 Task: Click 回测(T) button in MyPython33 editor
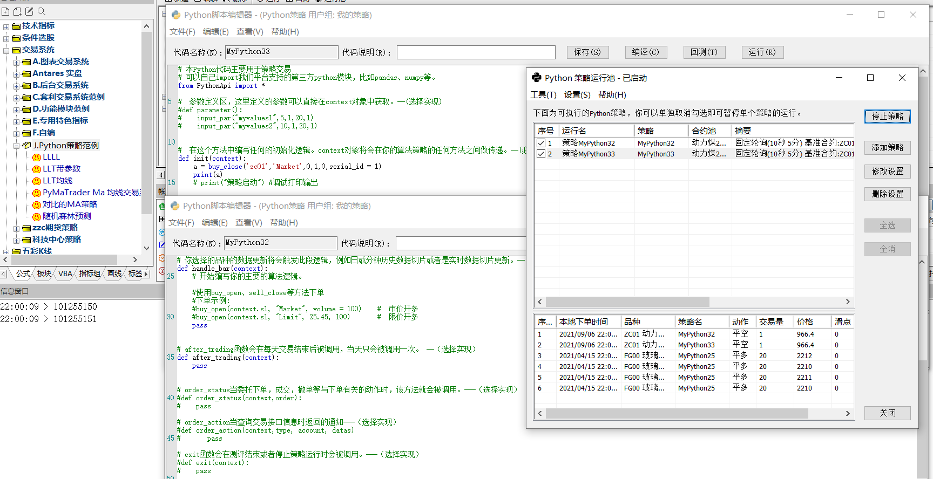click(x=704, y=52)
